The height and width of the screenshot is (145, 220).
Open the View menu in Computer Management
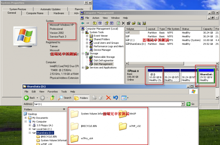click(105, 18)
